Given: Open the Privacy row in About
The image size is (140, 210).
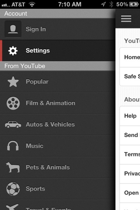Looking at the screenshot, I should (x=130, y=174).
